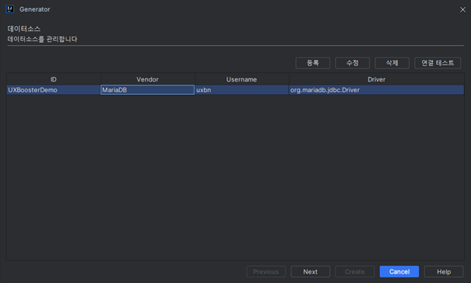
Task: Click the Username column header
Action: point(241,79)
